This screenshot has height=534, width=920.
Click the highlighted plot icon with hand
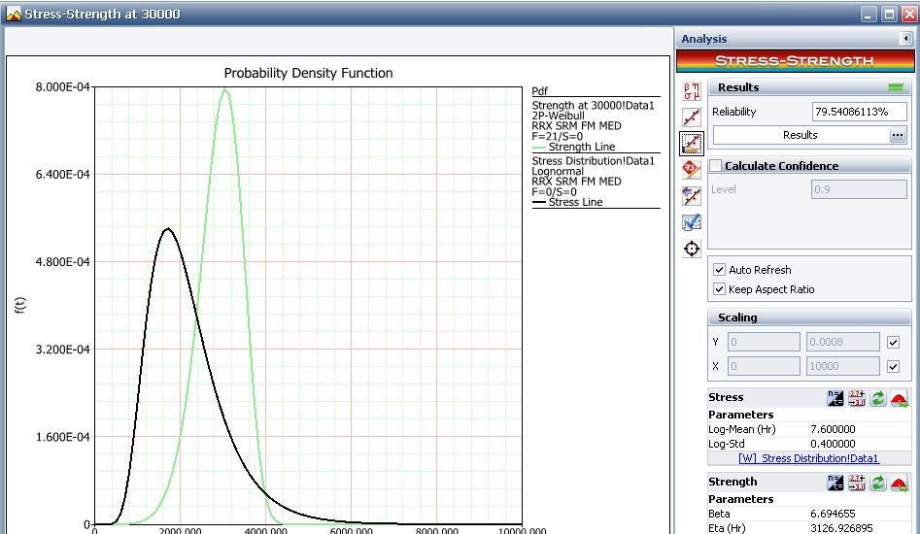[692, 143]
